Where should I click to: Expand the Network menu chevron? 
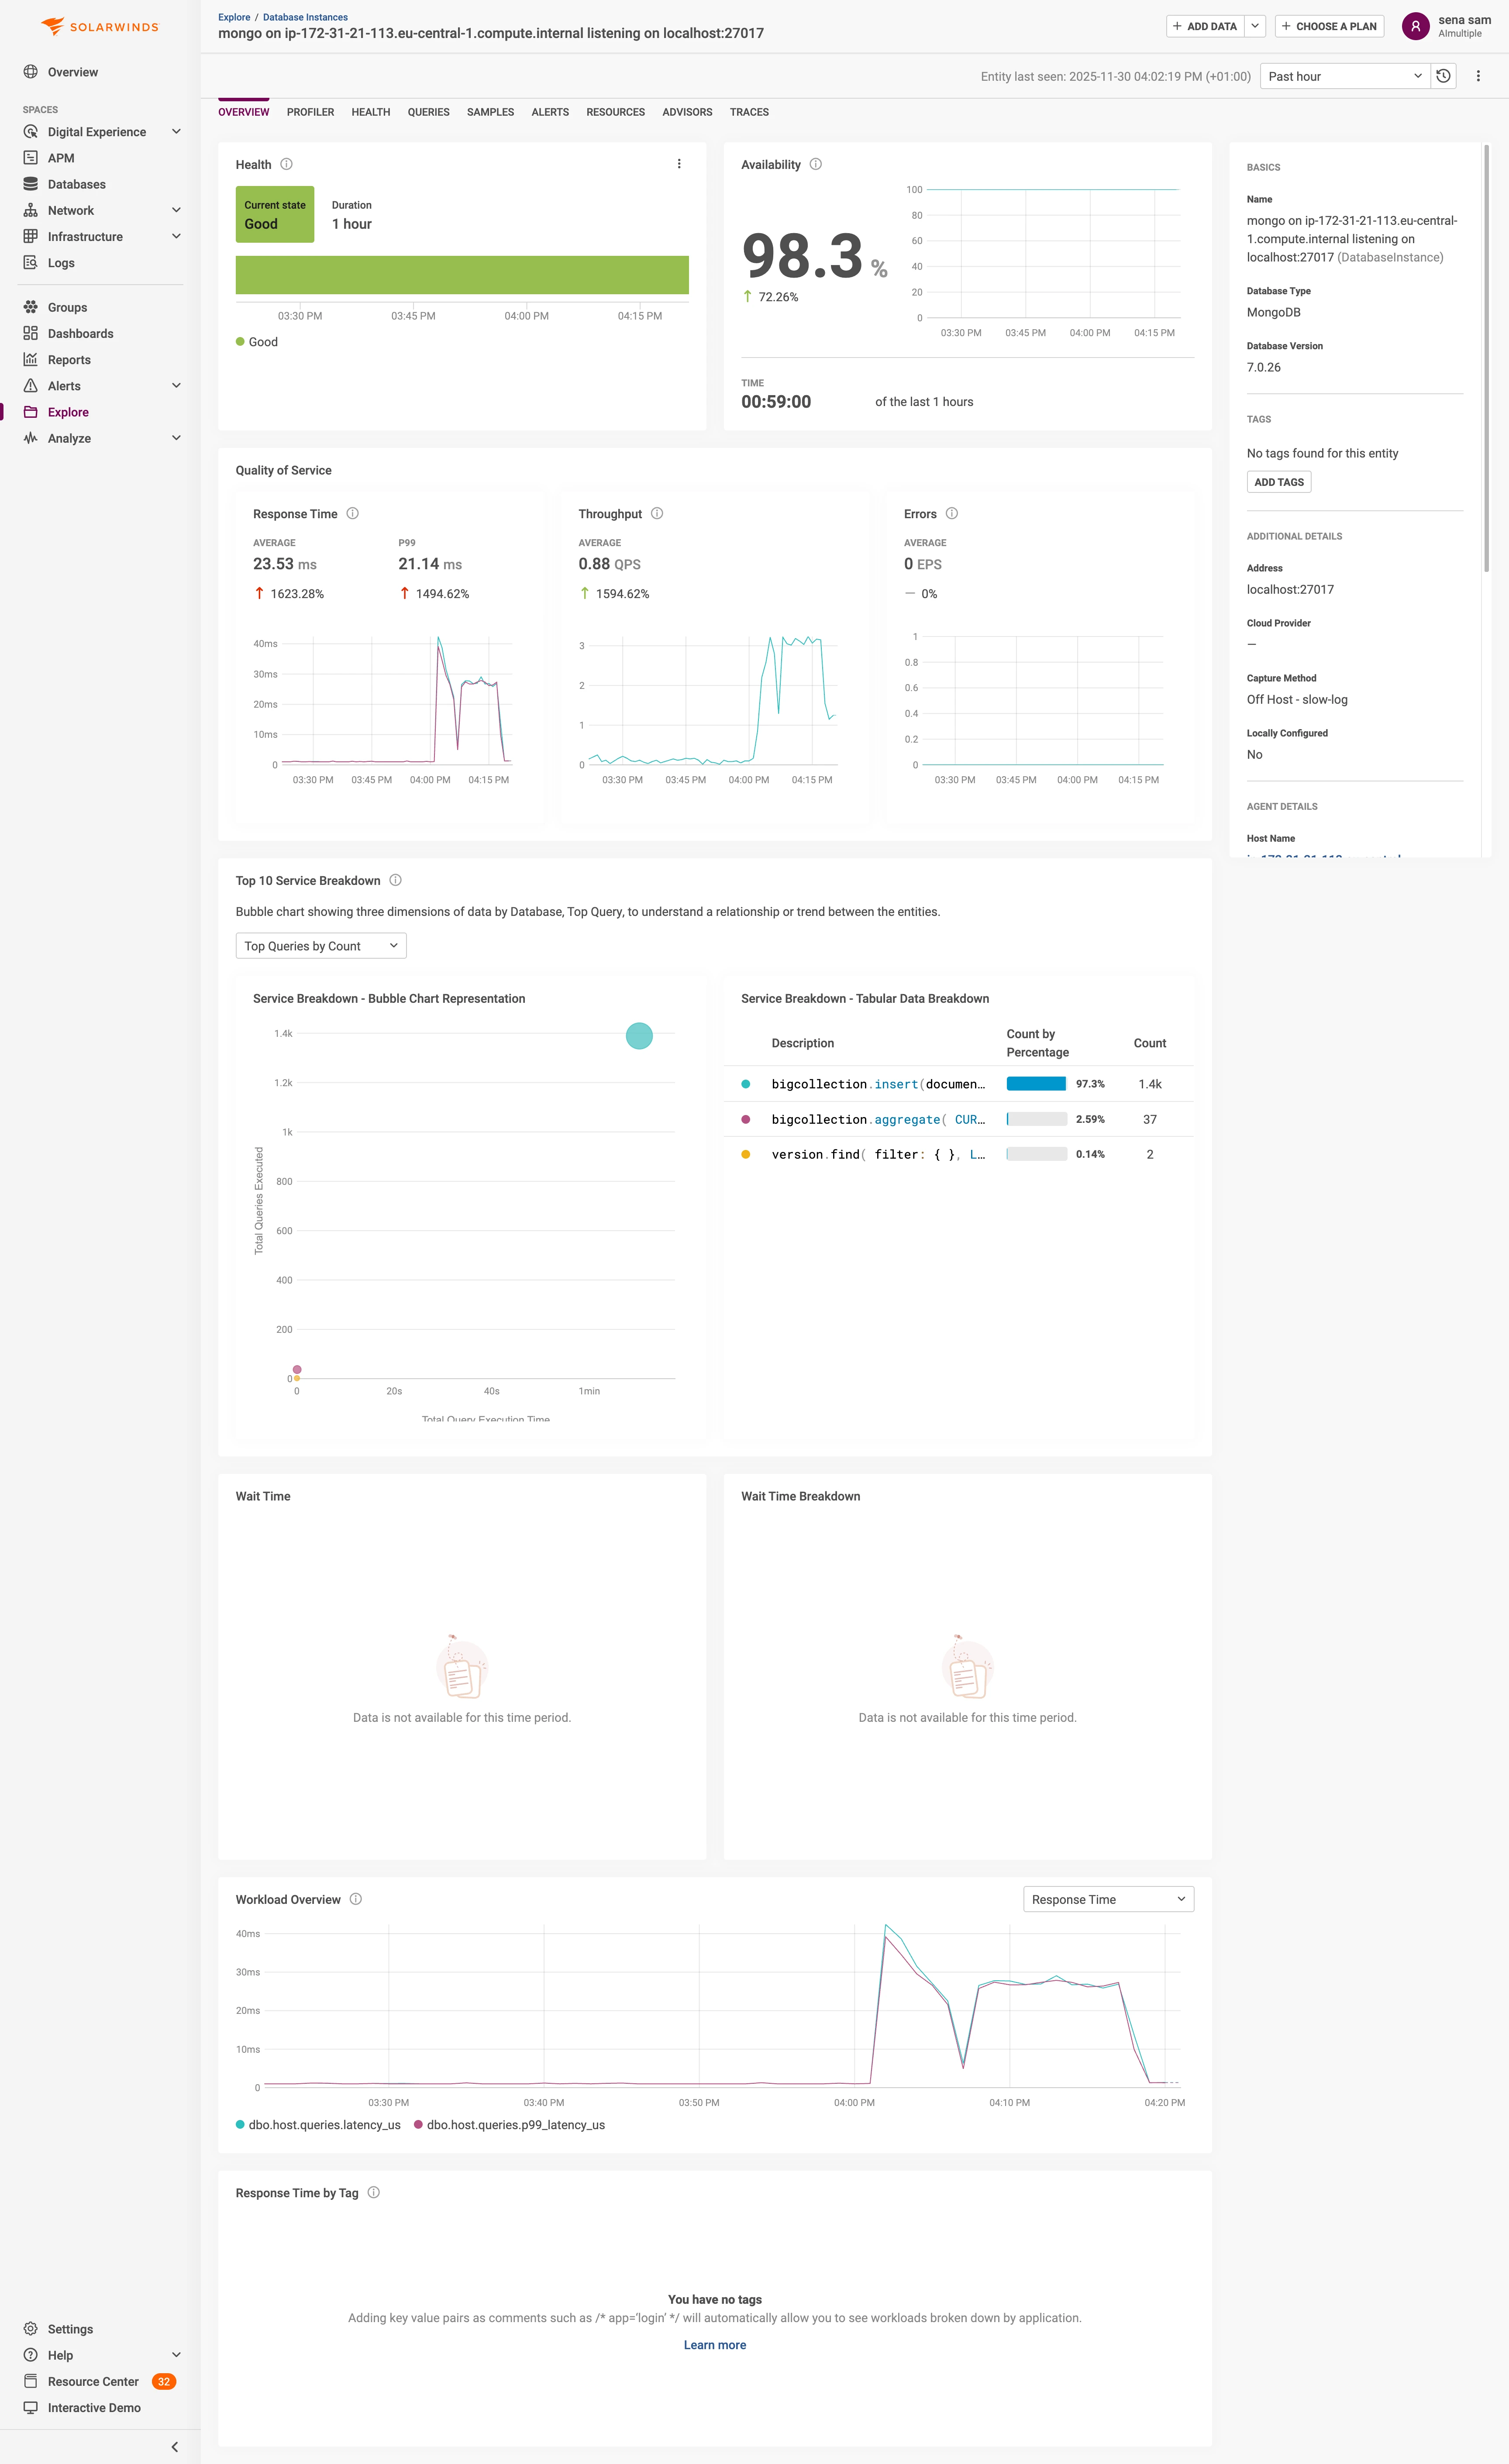176,210
